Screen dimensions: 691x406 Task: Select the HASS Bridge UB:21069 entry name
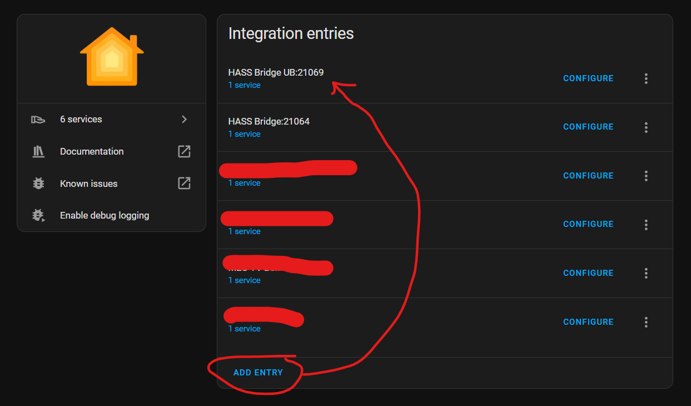click(276, 72)
